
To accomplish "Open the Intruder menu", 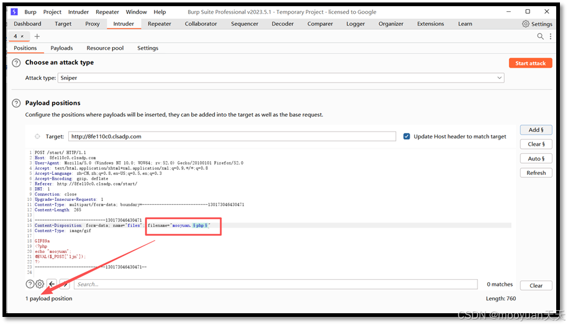I will tap(78, 12).
